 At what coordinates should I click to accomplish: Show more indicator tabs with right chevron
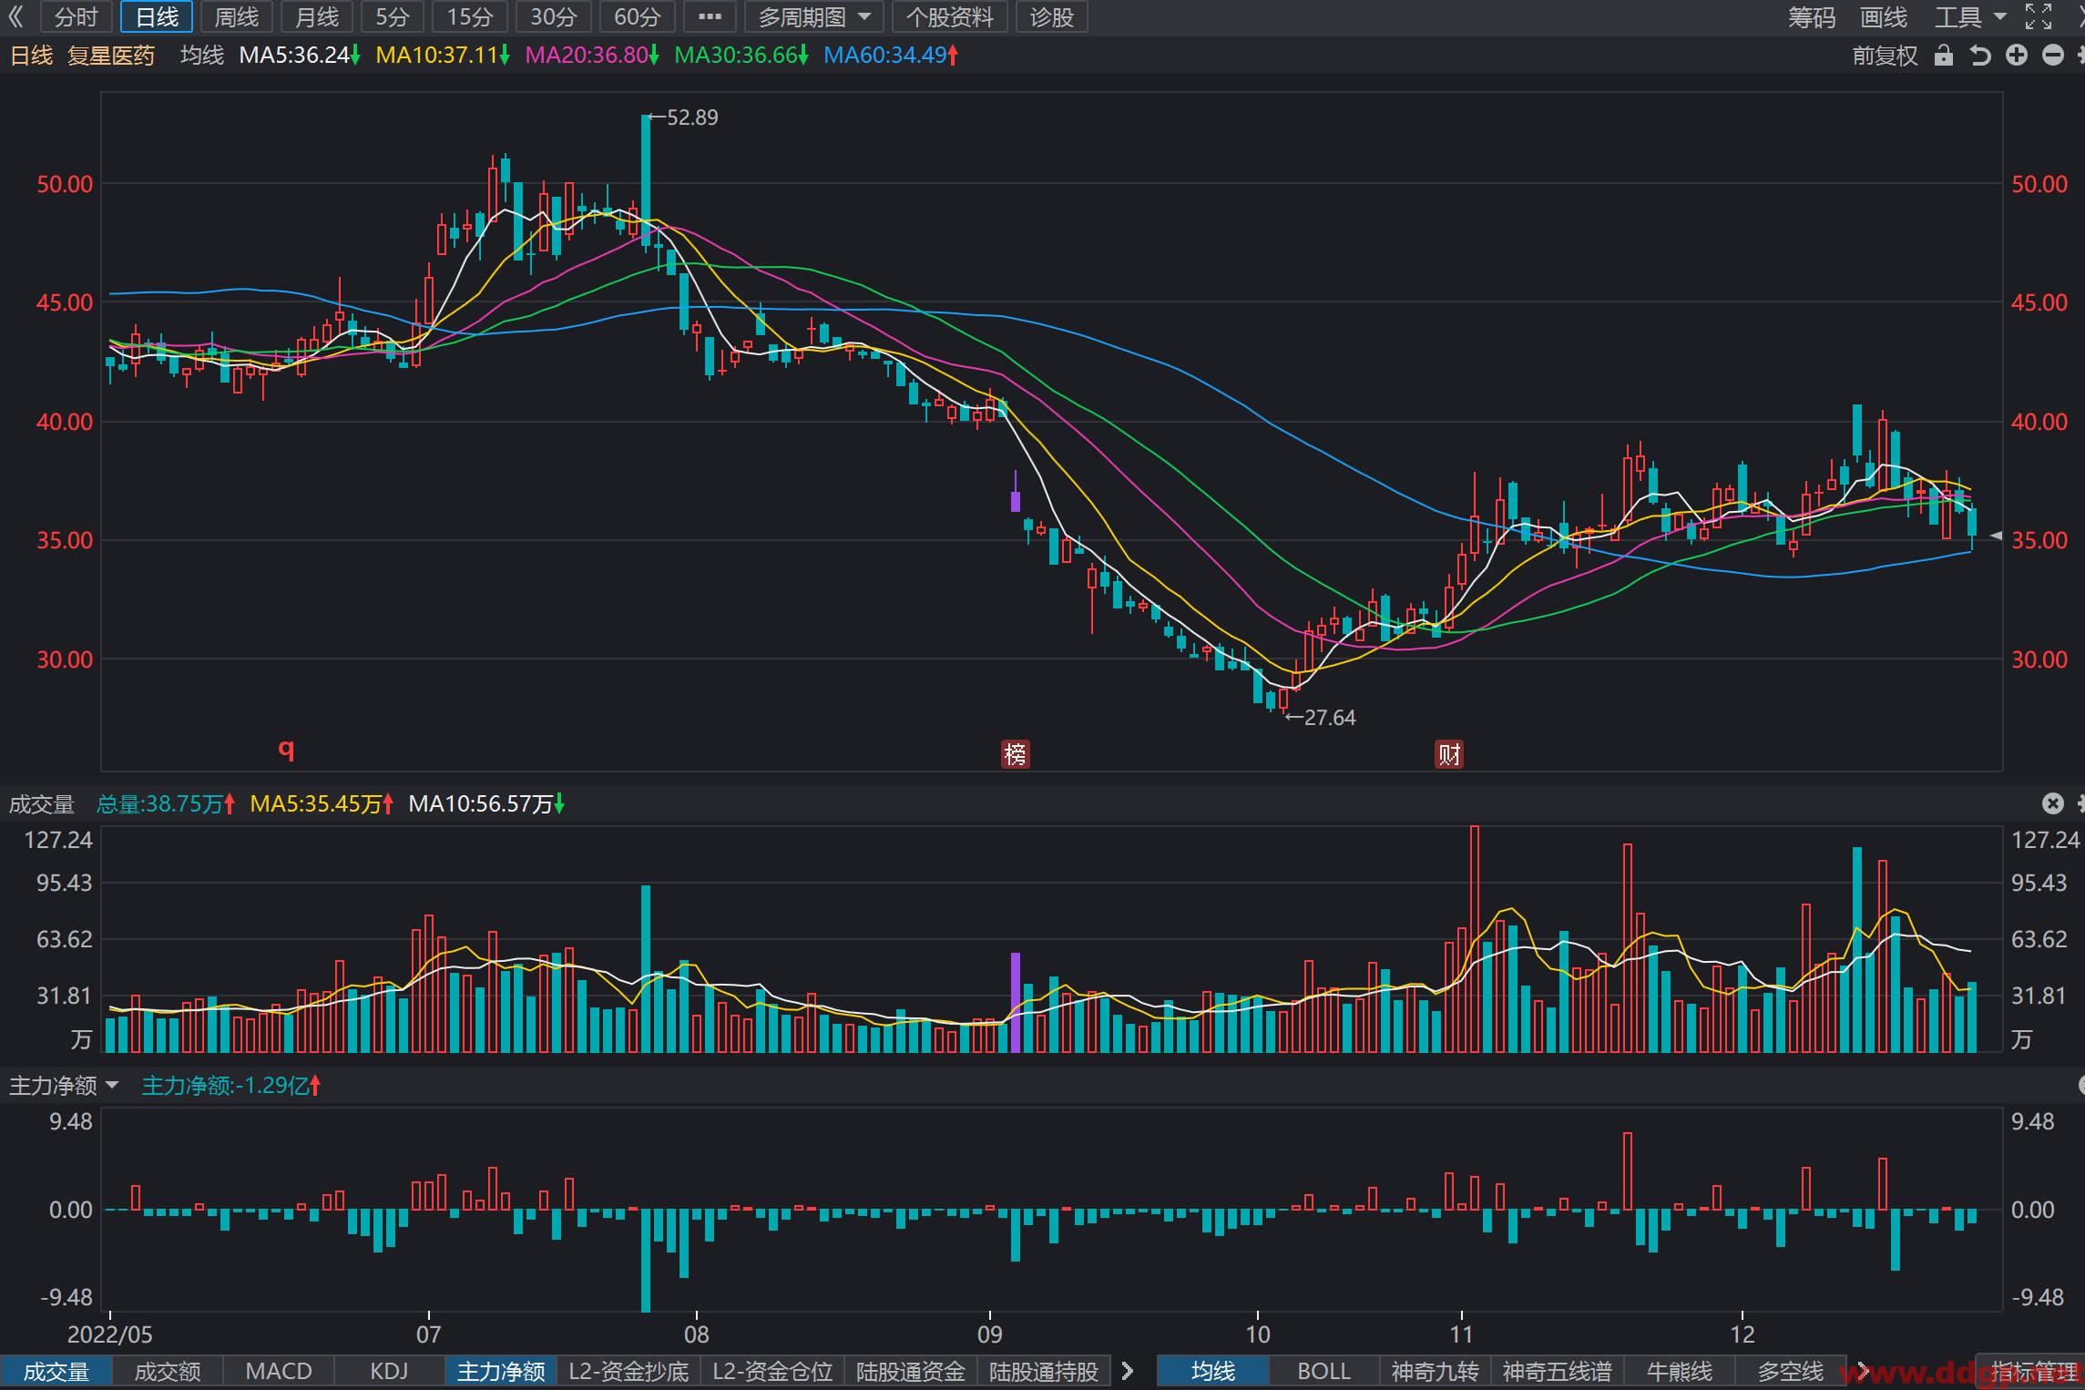click(1128, 1371)
